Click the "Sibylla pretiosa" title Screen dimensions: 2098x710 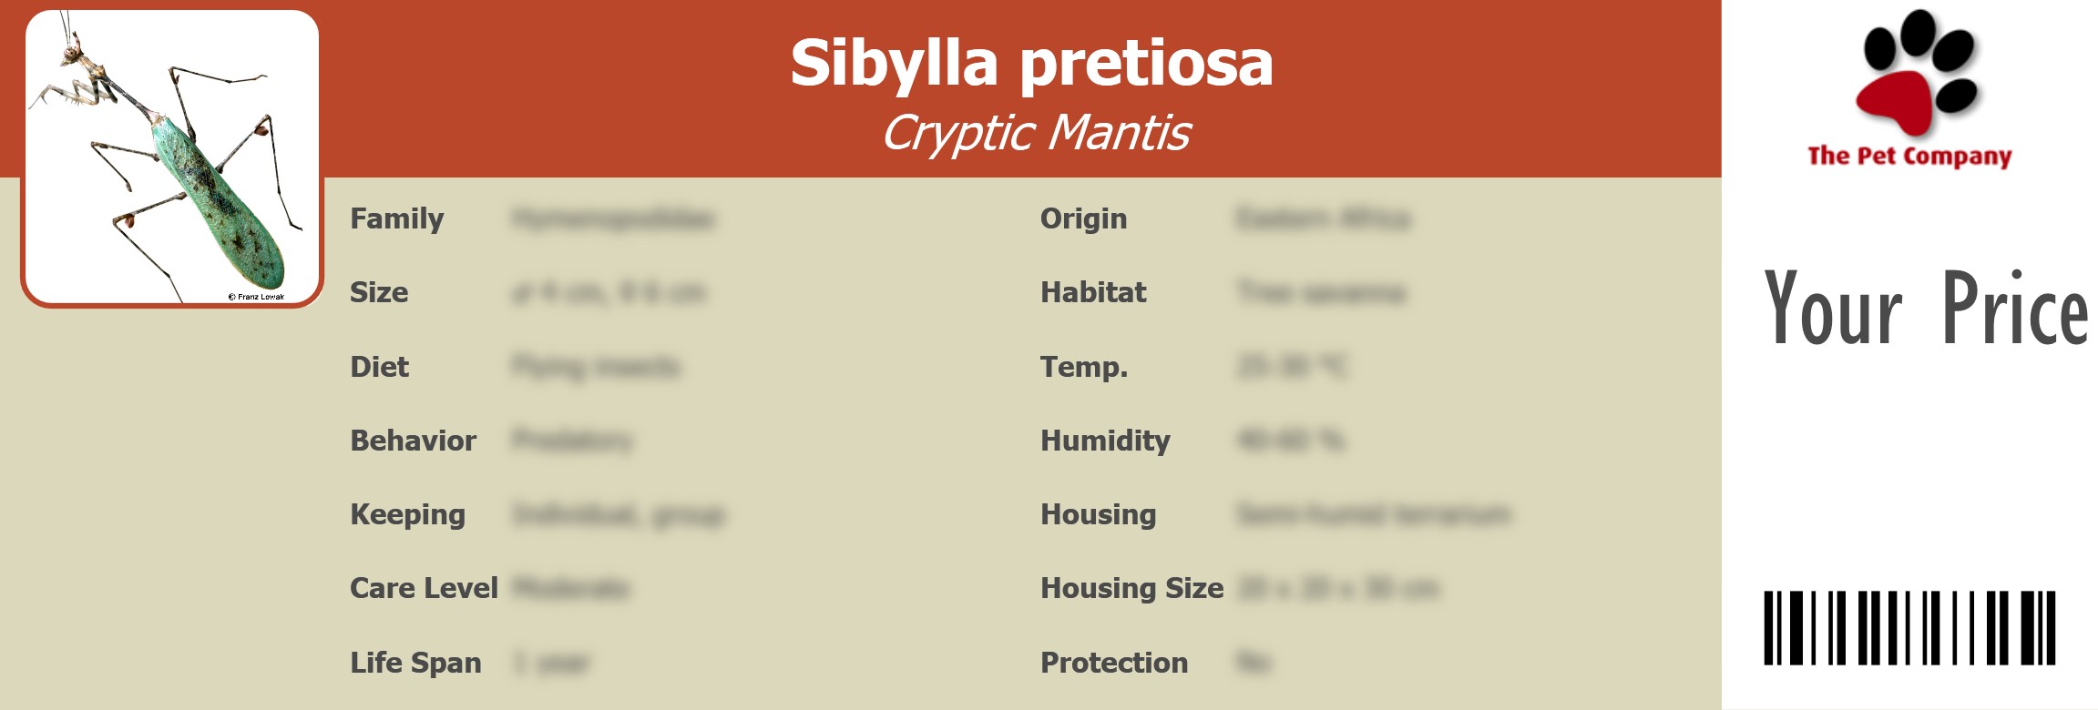(x=1031, y=64)
